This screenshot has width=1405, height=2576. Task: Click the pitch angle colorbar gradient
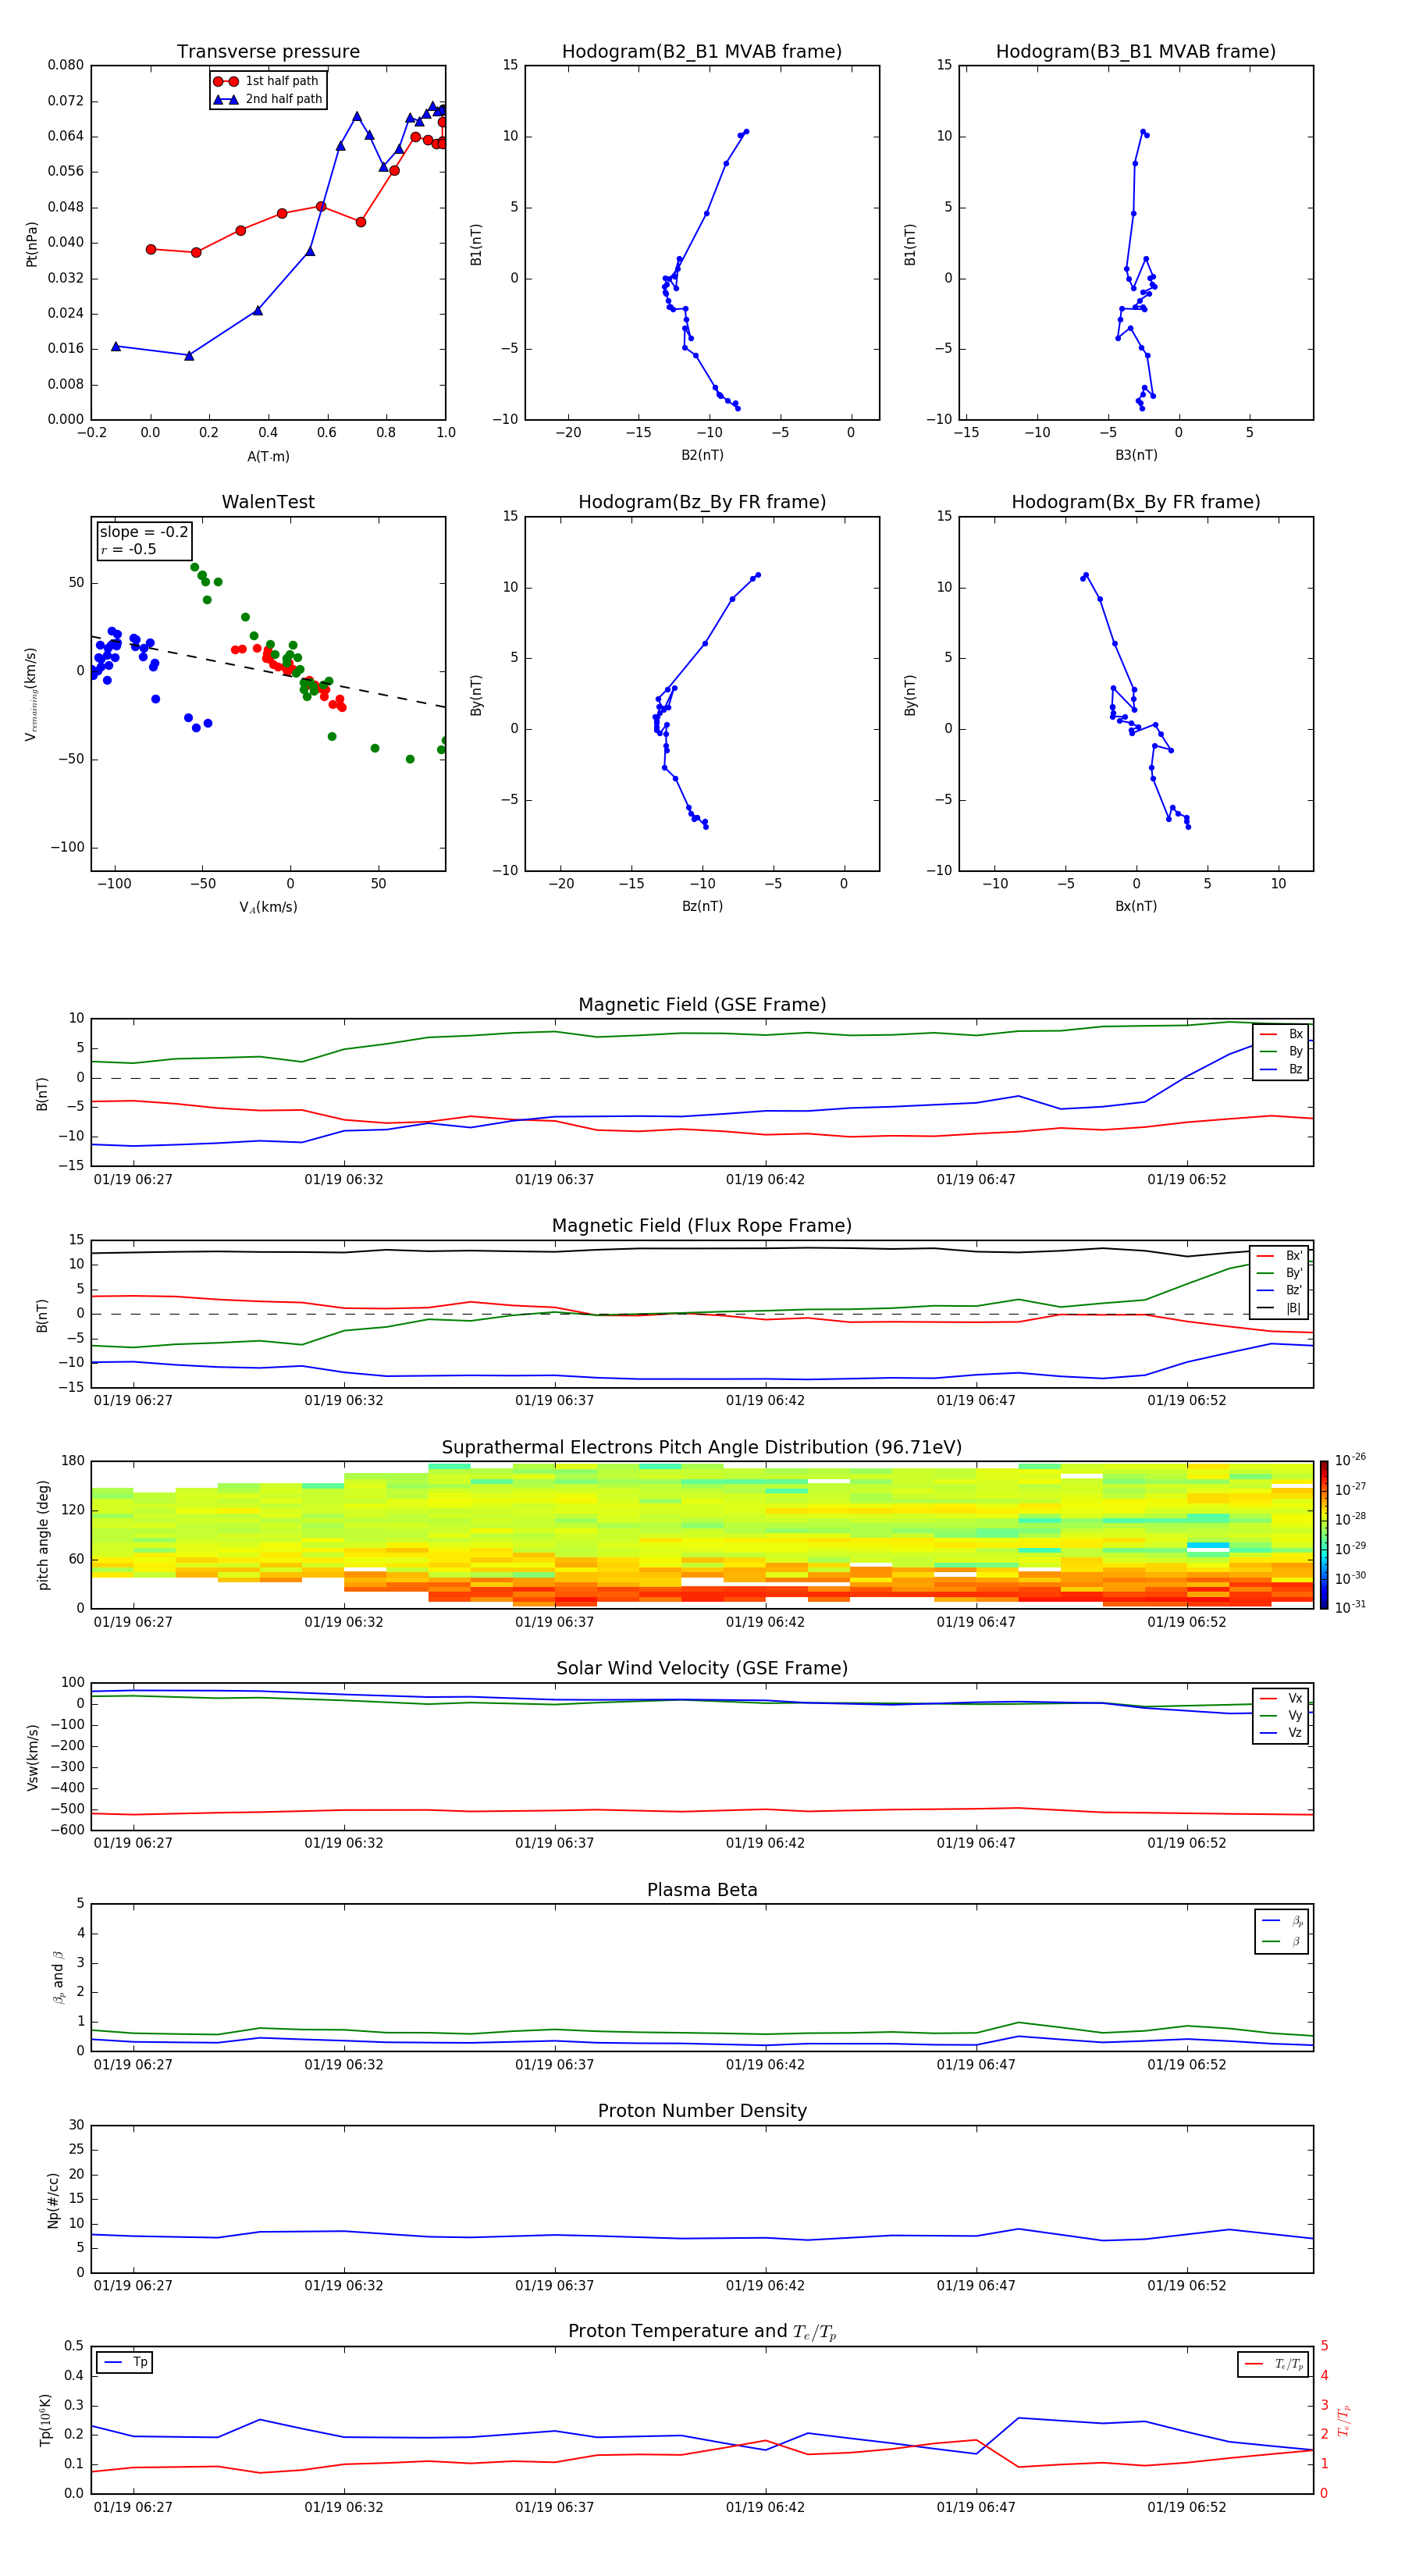[1324, 1535]
